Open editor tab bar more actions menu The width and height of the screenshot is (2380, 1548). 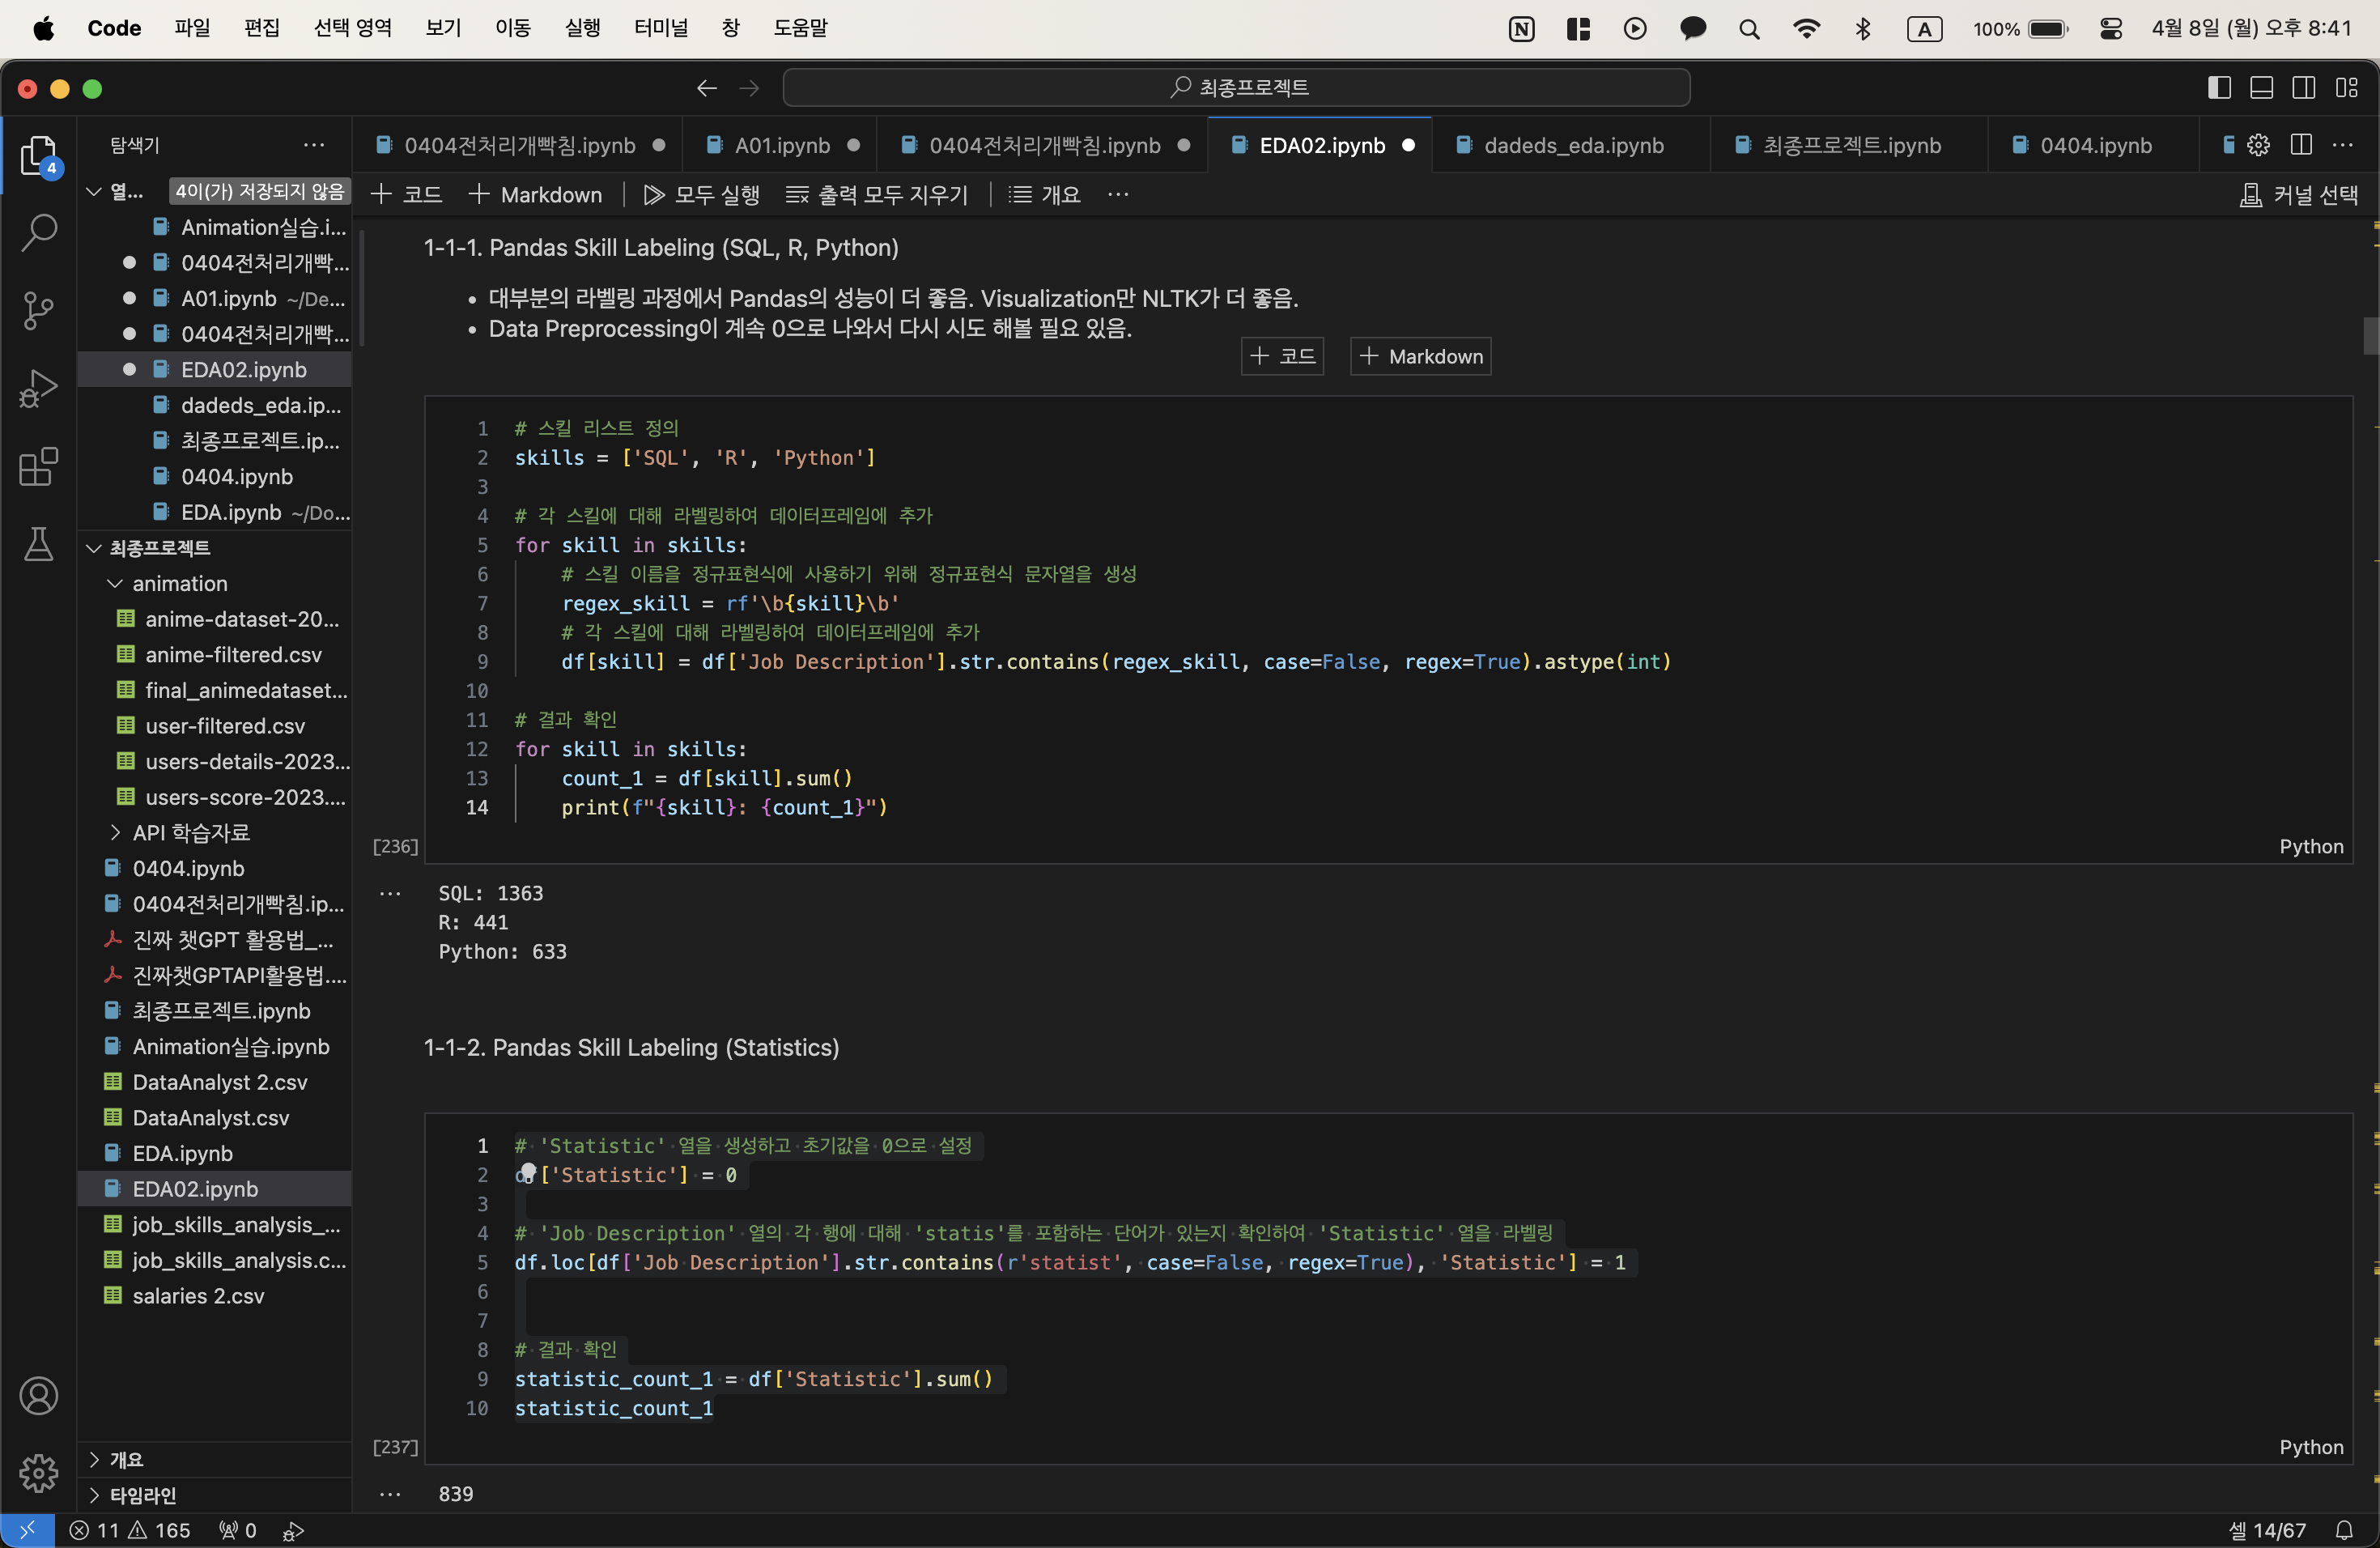coord(2343,145)
